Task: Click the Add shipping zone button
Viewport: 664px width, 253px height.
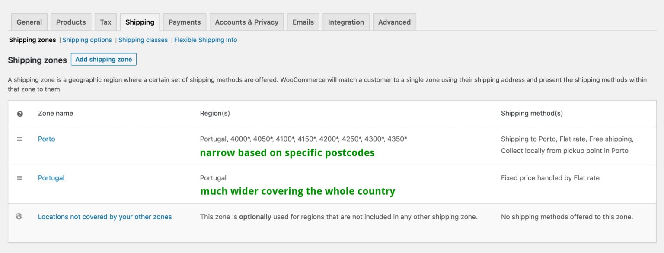Action: coord(104,60)
